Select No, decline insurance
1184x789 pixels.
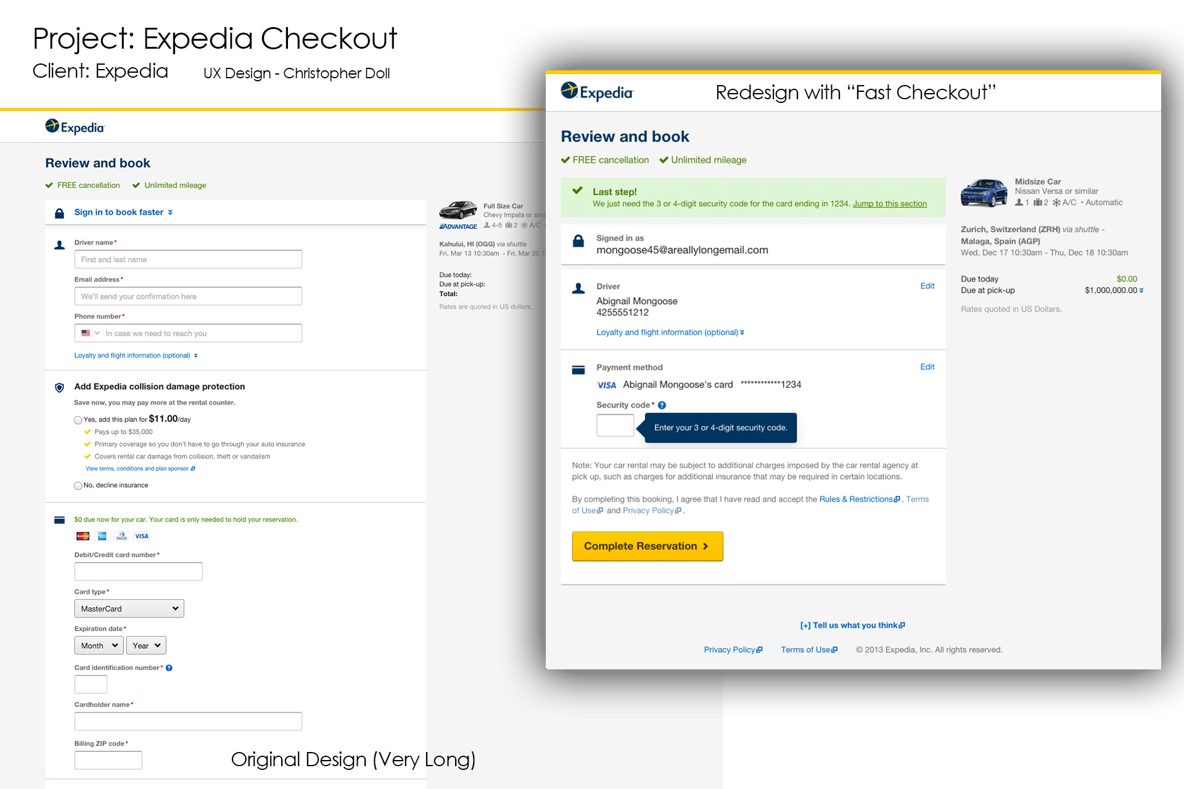[x=78, y=486]
